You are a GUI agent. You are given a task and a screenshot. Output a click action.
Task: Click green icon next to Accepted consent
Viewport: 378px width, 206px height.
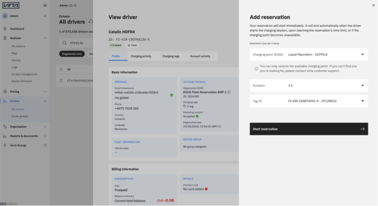click(x=197, y=116)
